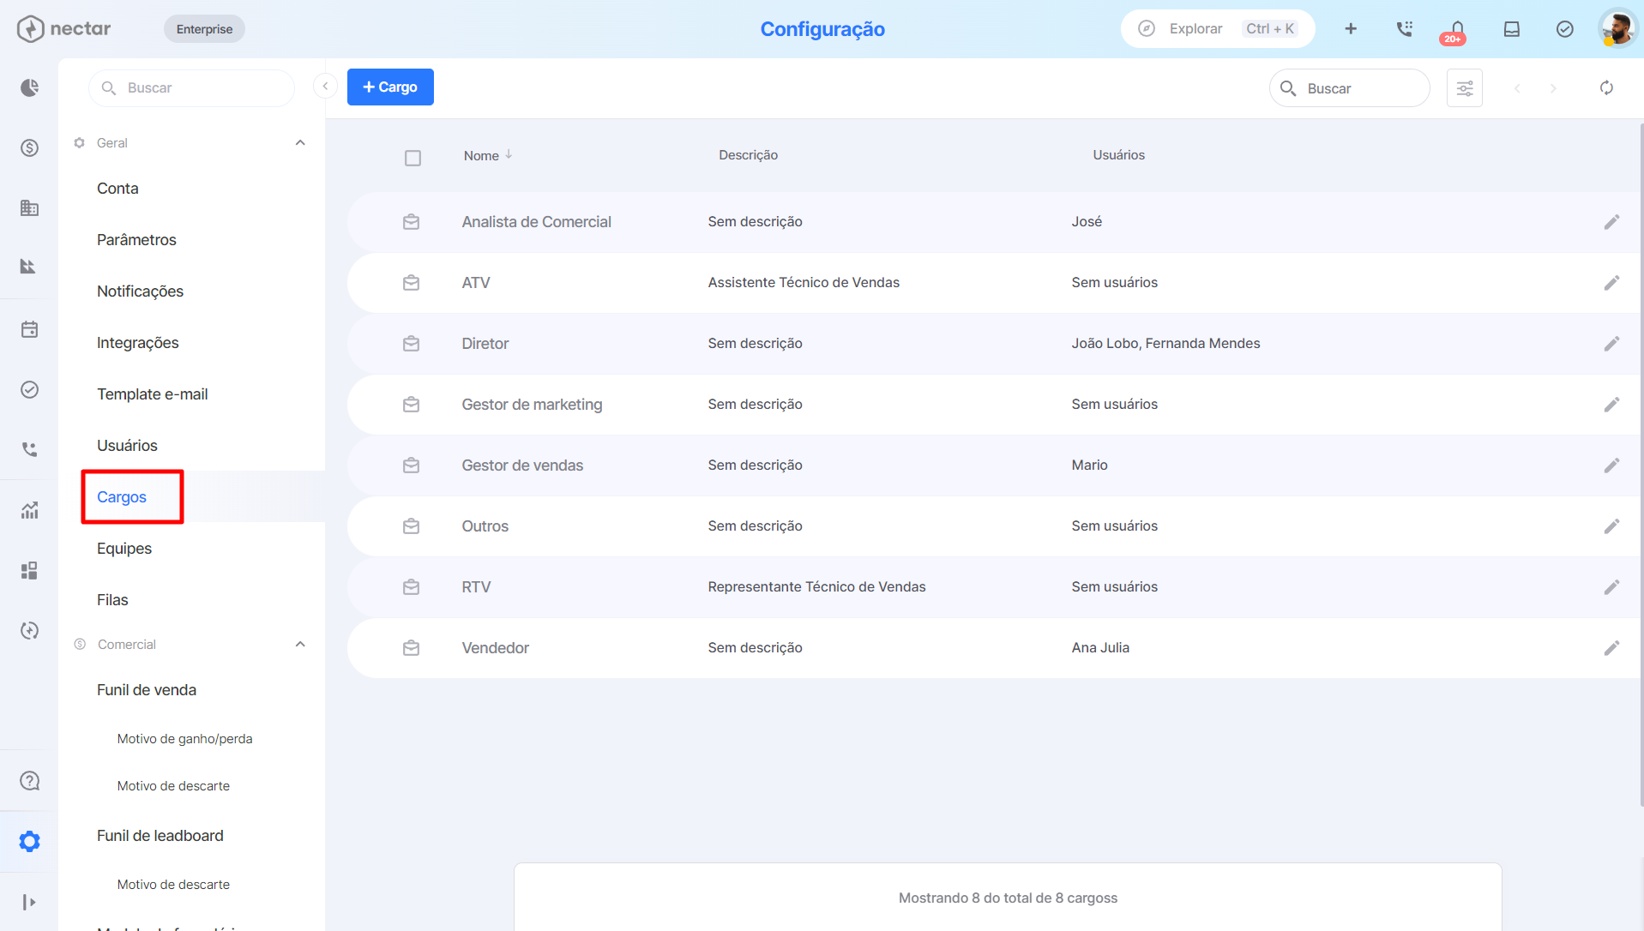Open Integrações settings

[137, 343]
